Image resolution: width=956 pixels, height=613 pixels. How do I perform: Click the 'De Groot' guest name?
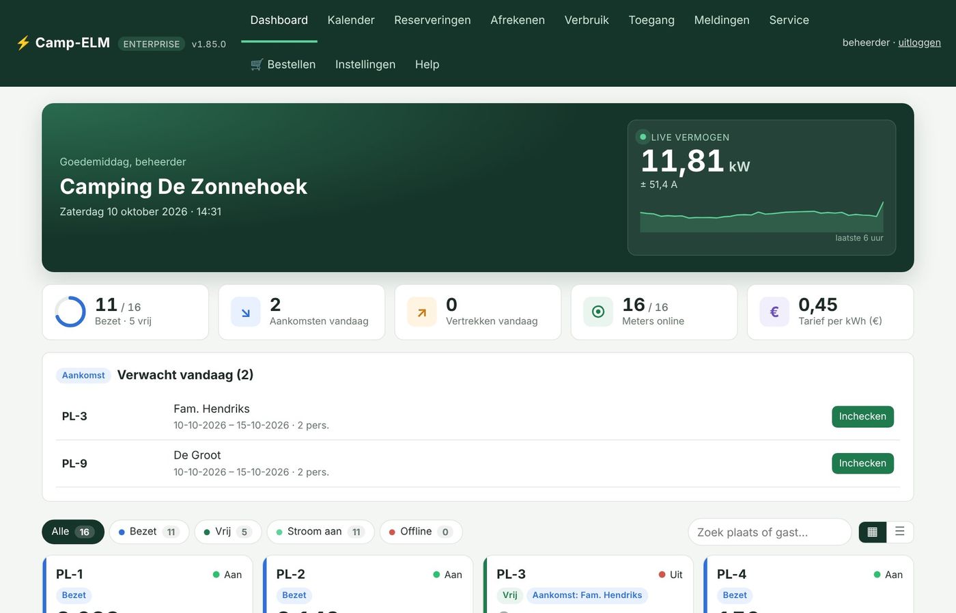[x=197, y=455]
